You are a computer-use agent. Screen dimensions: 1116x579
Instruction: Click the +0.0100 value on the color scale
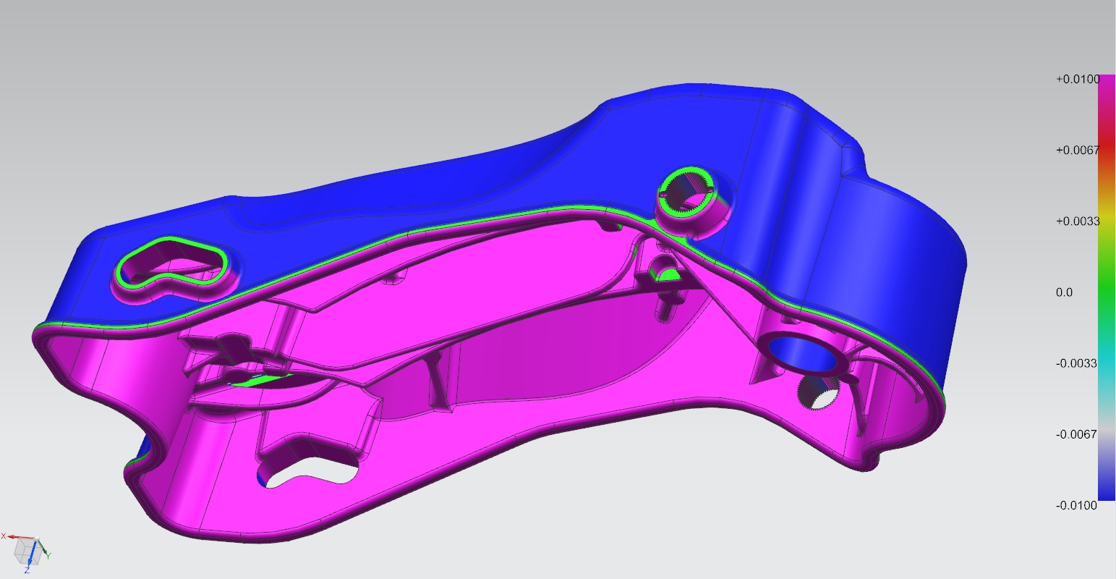click(x=1077, y=79)
